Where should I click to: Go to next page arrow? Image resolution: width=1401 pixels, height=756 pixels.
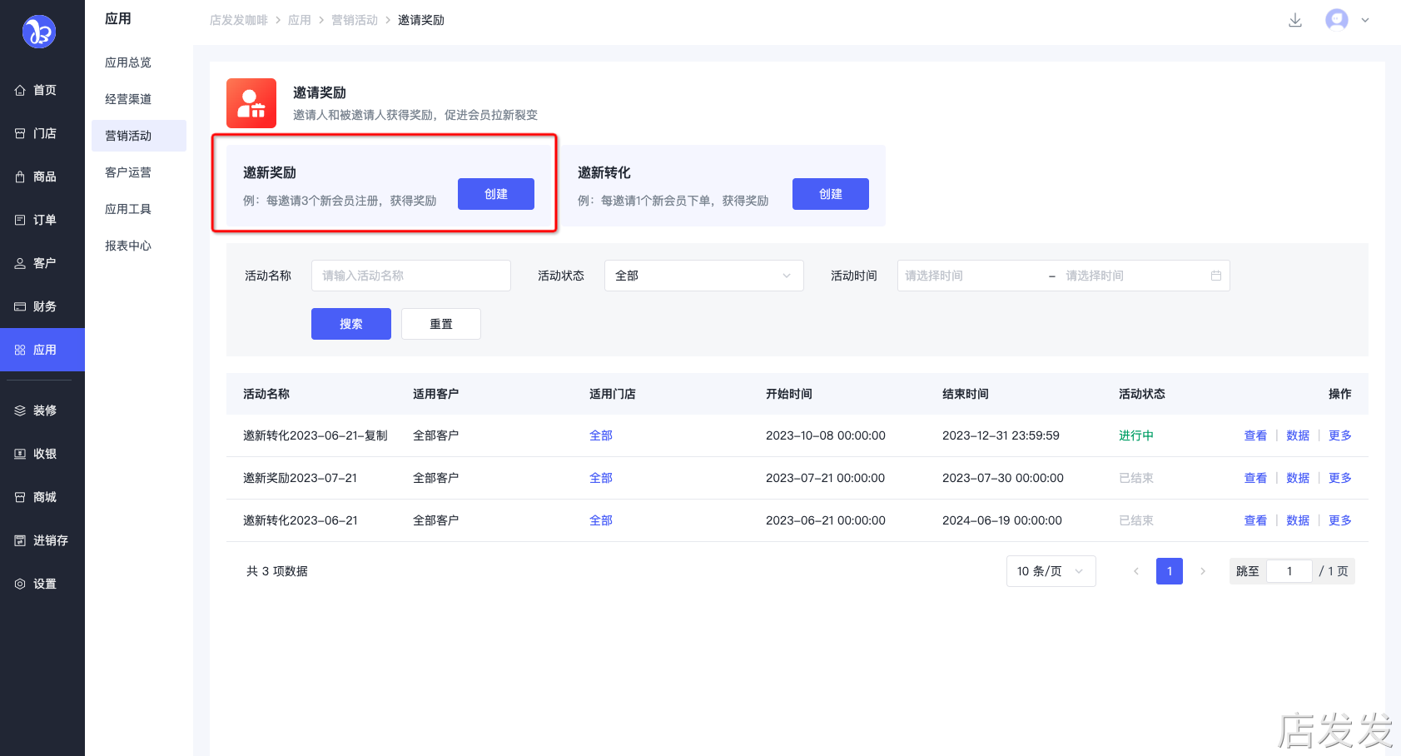point(1203,571)
